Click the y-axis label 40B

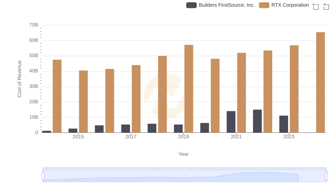click(34, 71)
